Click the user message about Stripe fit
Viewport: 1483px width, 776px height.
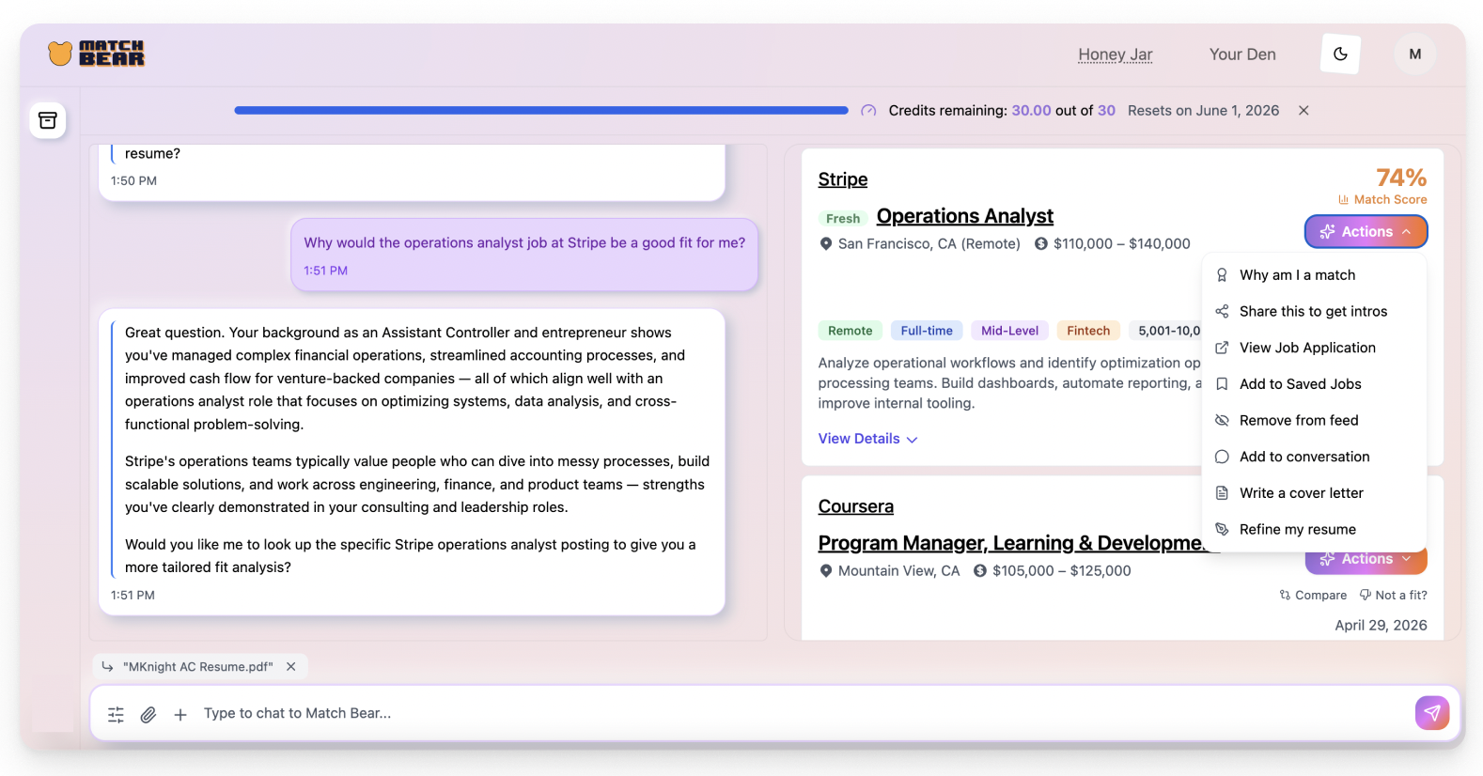pyautogui.click(x=524, y=255)
